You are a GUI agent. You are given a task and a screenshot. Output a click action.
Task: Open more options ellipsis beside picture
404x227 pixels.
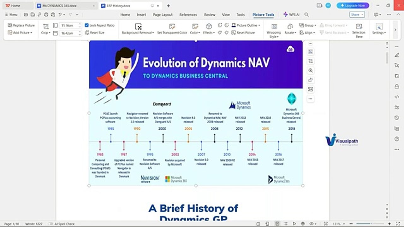(311, 99)
